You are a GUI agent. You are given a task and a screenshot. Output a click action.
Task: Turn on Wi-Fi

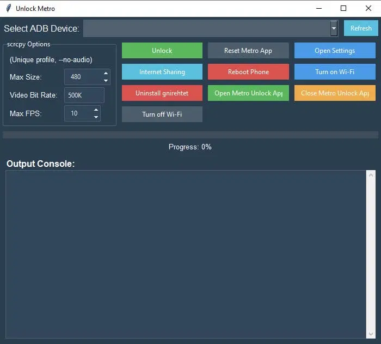(335, 72)
